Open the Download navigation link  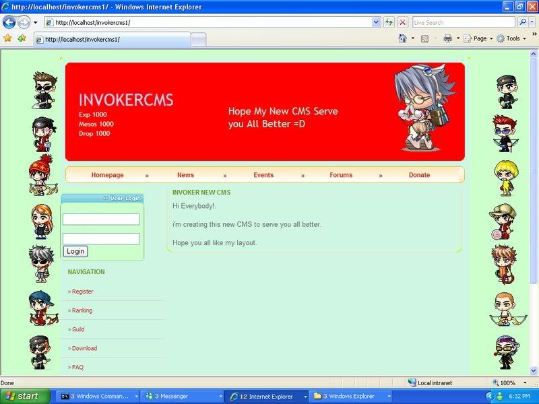pyautogui.click(x=85, y=348)
